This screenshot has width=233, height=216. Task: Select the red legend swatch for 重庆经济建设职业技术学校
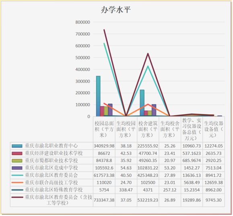pos(17,154)
